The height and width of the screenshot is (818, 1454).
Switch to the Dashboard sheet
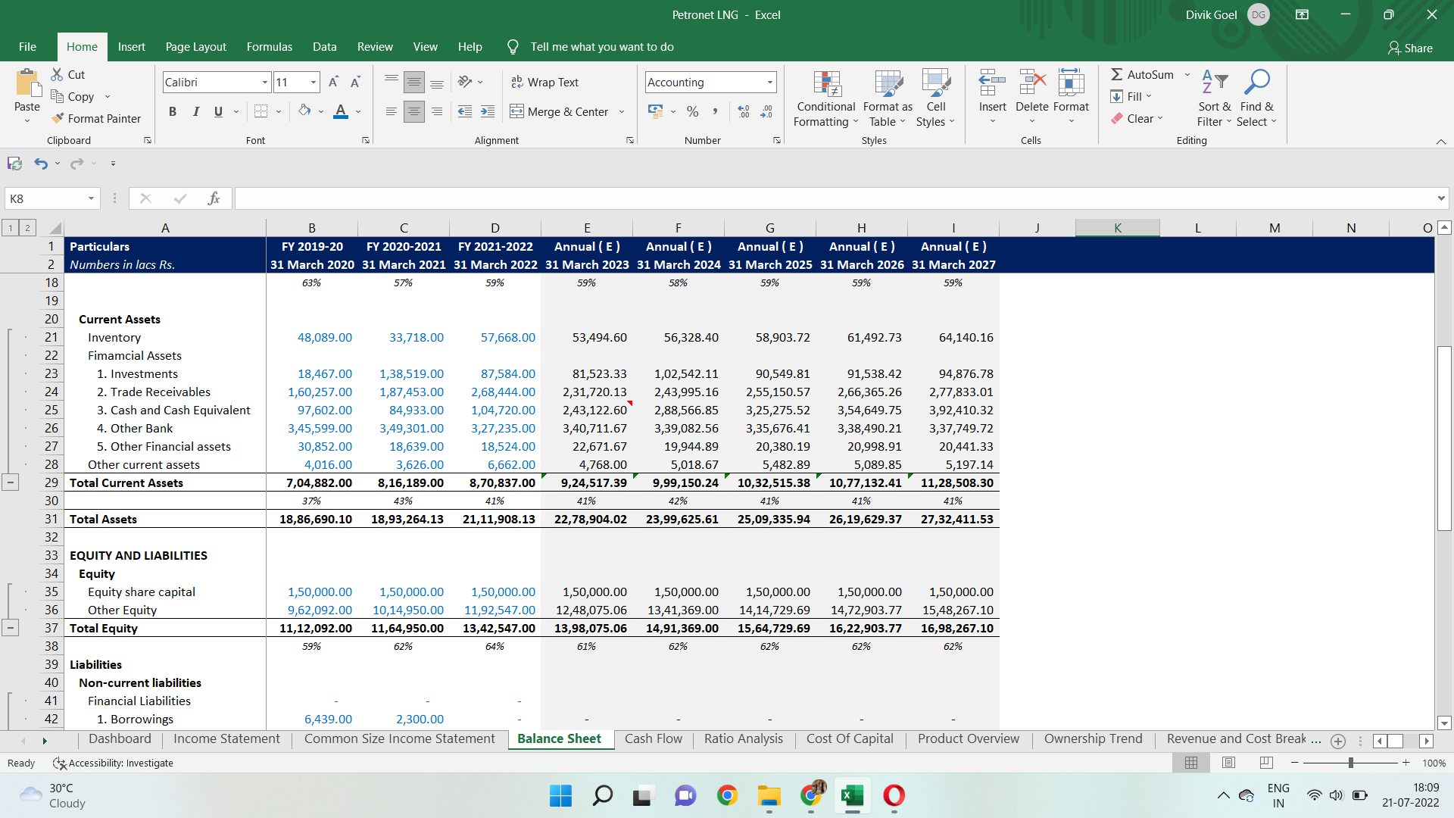point(120,738)
